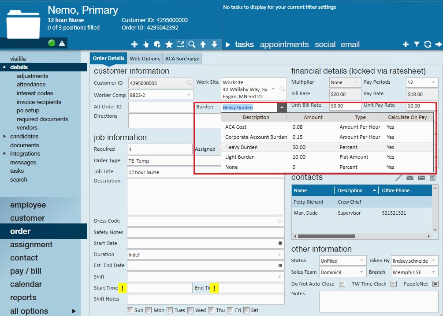
Task: Open the Duration dropdown
Action: click(280, 255)
